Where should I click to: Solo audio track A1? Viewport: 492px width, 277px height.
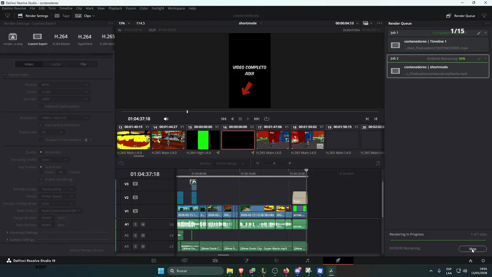135,224
